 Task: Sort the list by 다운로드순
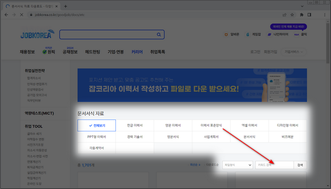pos(212,165)
